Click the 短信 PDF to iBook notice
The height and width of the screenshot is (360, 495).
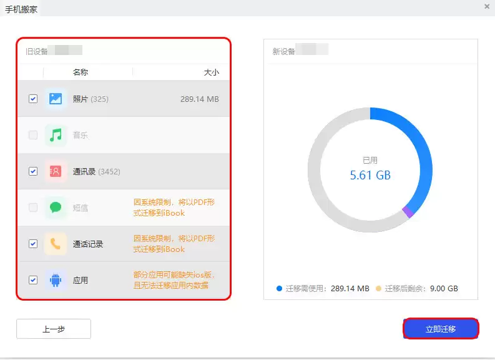coord(174,207)
